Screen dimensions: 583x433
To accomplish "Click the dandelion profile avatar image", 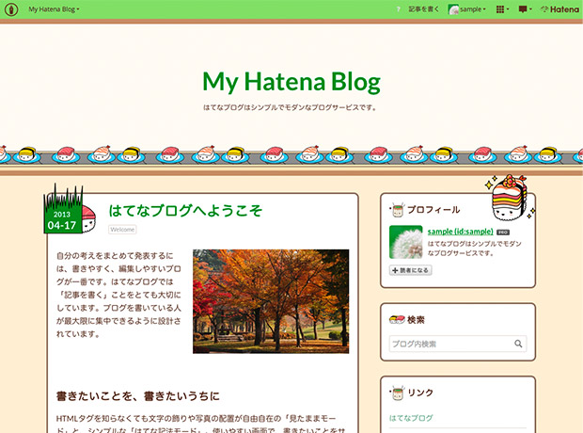I will coord(405,242).
